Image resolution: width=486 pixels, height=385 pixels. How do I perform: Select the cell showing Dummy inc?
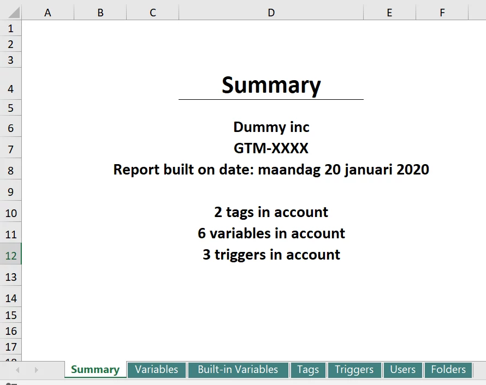tap(271, 127)
